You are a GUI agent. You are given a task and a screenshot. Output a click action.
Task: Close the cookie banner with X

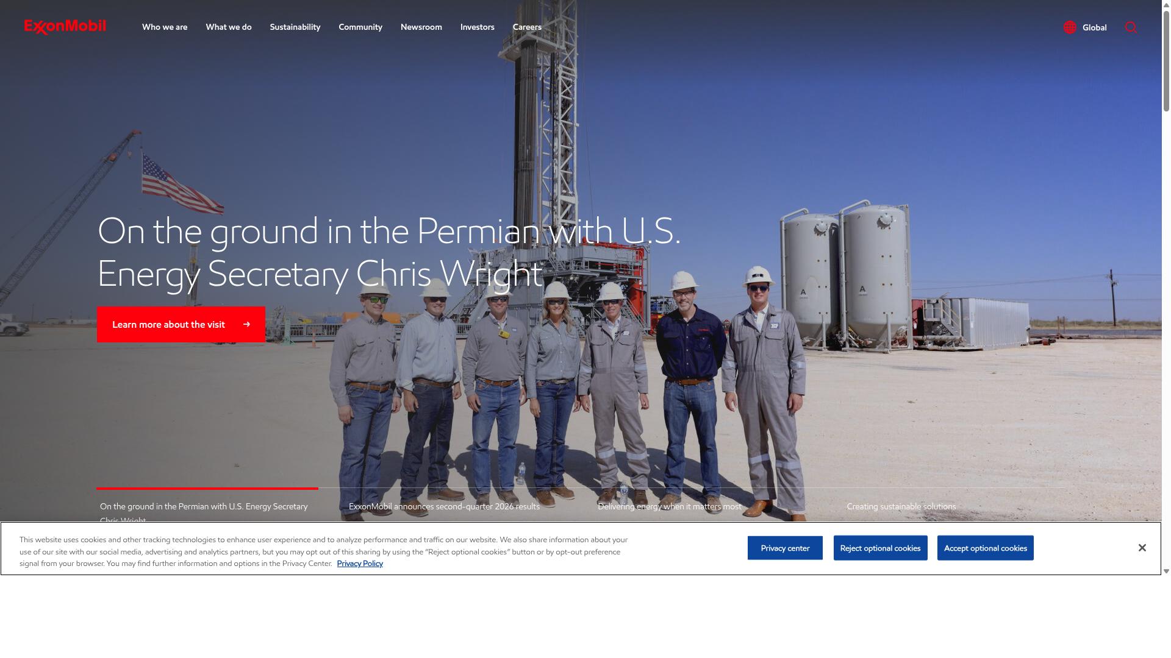pyautogui.click(x=1142, y=548)
